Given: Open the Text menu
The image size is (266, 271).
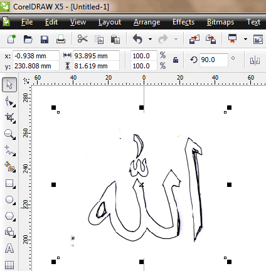Looking at the screenshot, I should click(253, 22).
